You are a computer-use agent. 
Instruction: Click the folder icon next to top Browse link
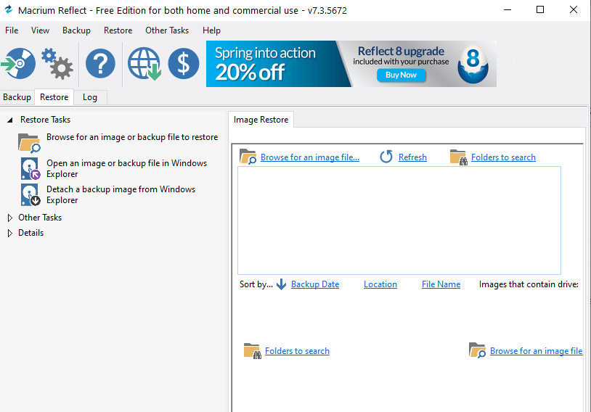(x=248, y=157)
